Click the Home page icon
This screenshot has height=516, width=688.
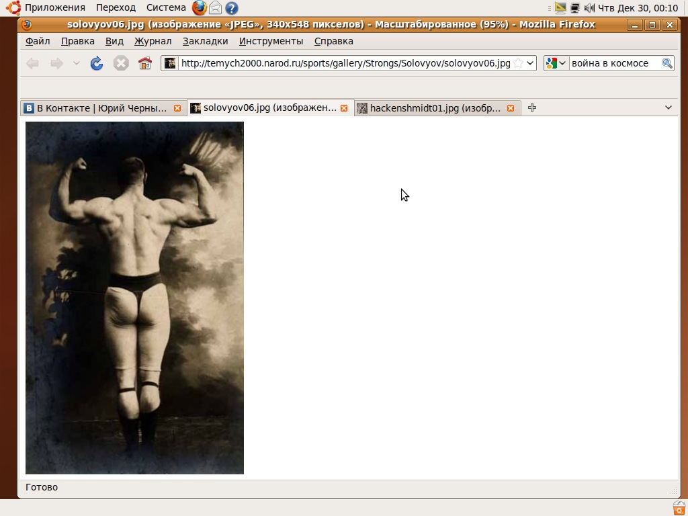[144, 63]
